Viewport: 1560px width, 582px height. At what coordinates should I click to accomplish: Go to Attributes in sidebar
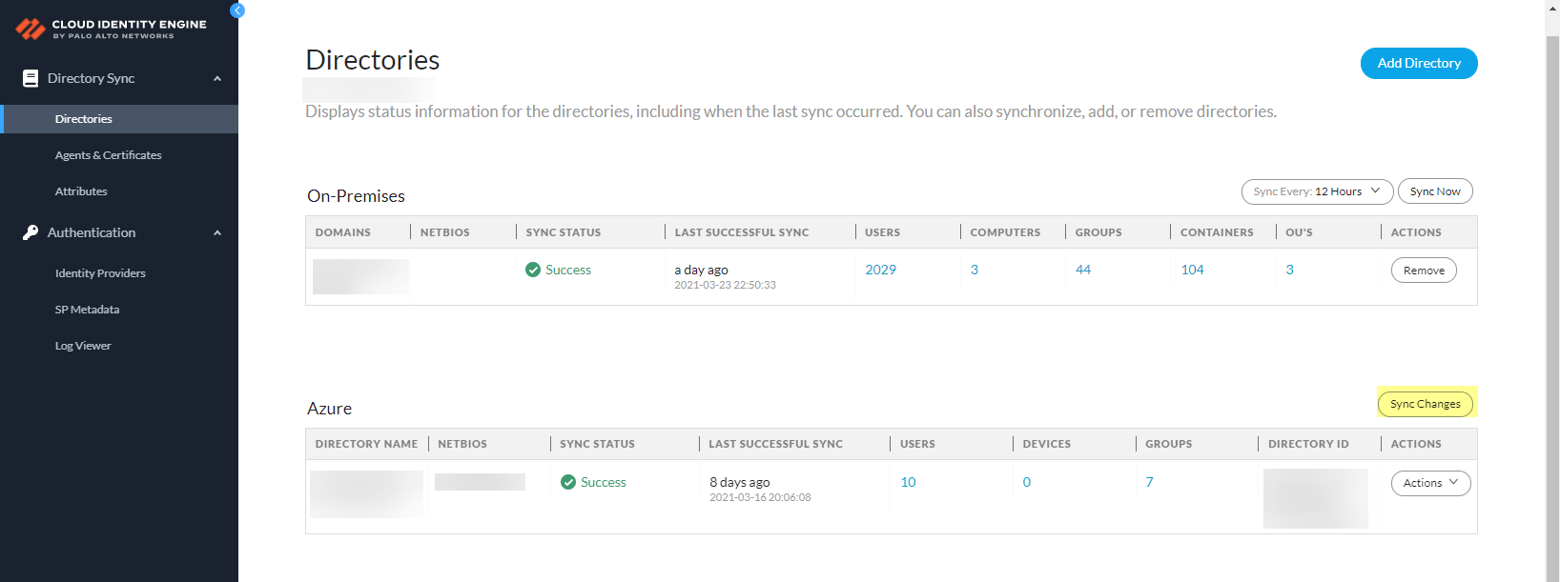[x=81, y=191]
